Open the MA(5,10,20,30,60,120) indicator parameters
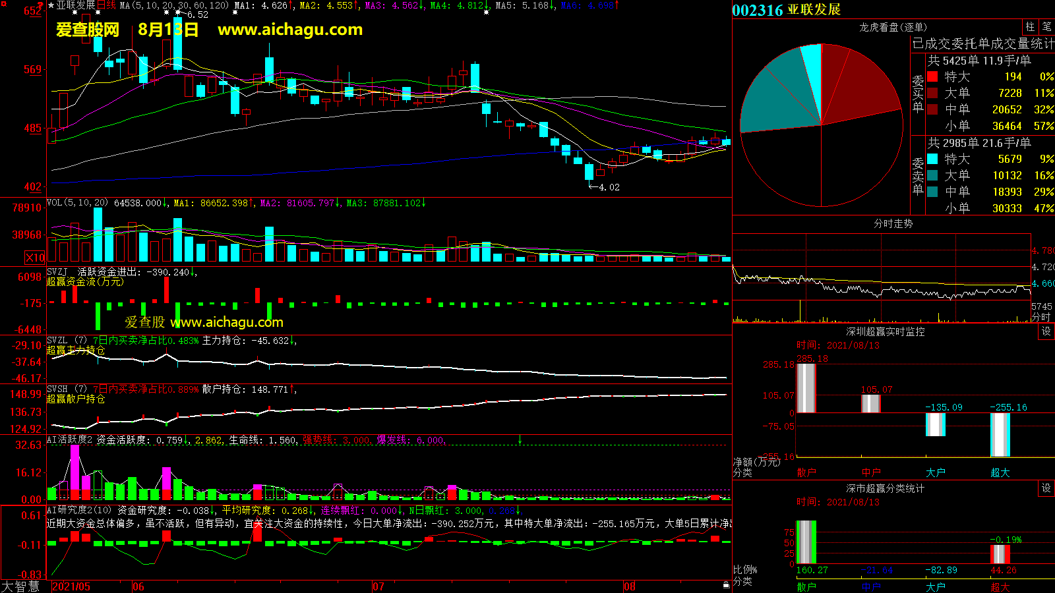Image resolution: width=1055 pixels, height=593 pixels. 174,5
